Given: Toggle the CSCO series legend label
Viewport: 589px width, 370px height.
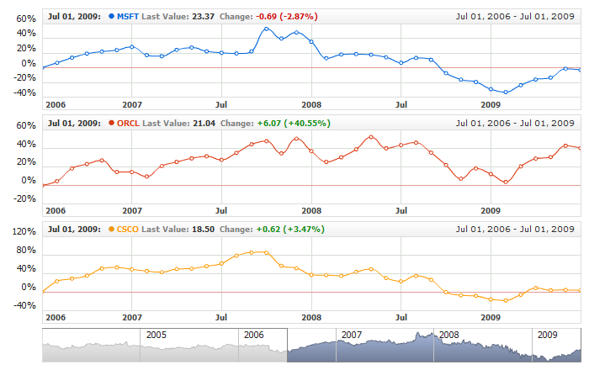Looking at the screenshot, I should 128,230.
